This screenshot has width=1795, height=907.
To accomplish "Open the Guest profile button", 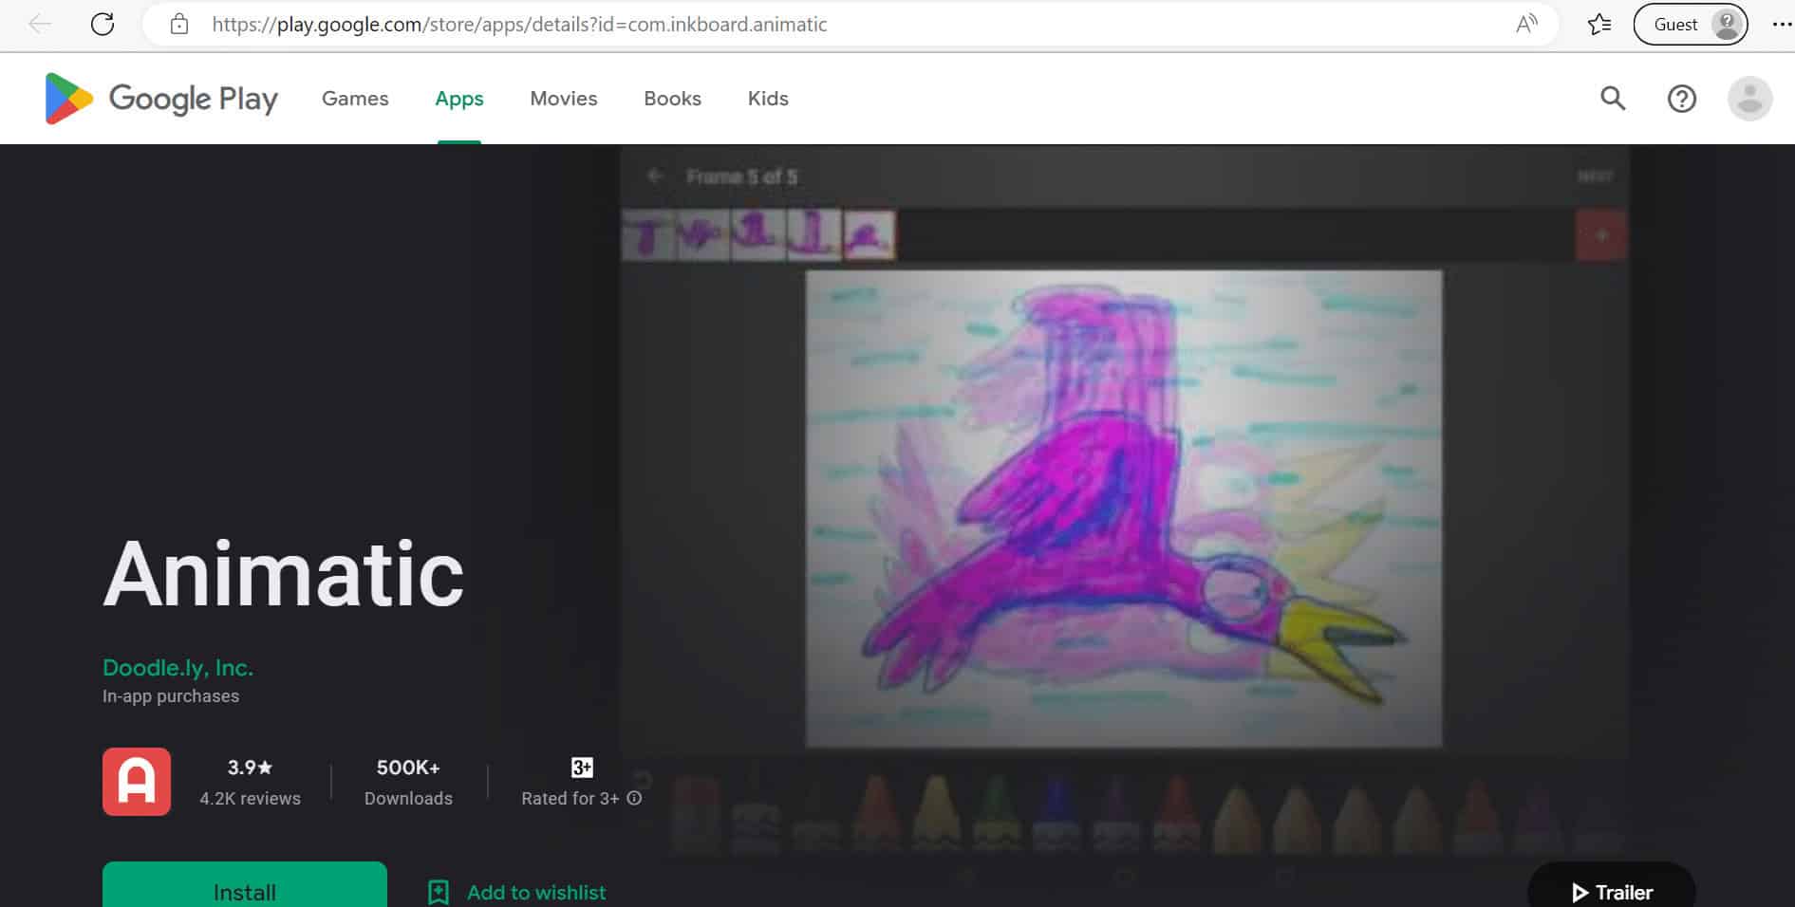I will 1691,25.
